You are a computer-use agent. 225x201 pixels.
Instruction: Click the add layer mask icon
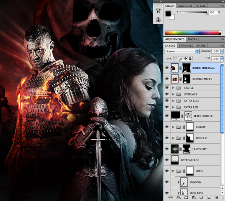(186, 197)
